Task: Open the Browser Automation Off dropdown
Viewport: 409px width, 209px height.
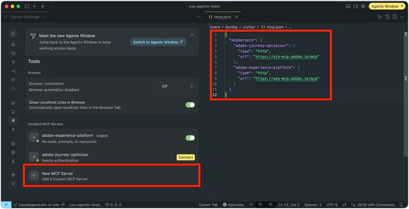Action: pos(177,86)
